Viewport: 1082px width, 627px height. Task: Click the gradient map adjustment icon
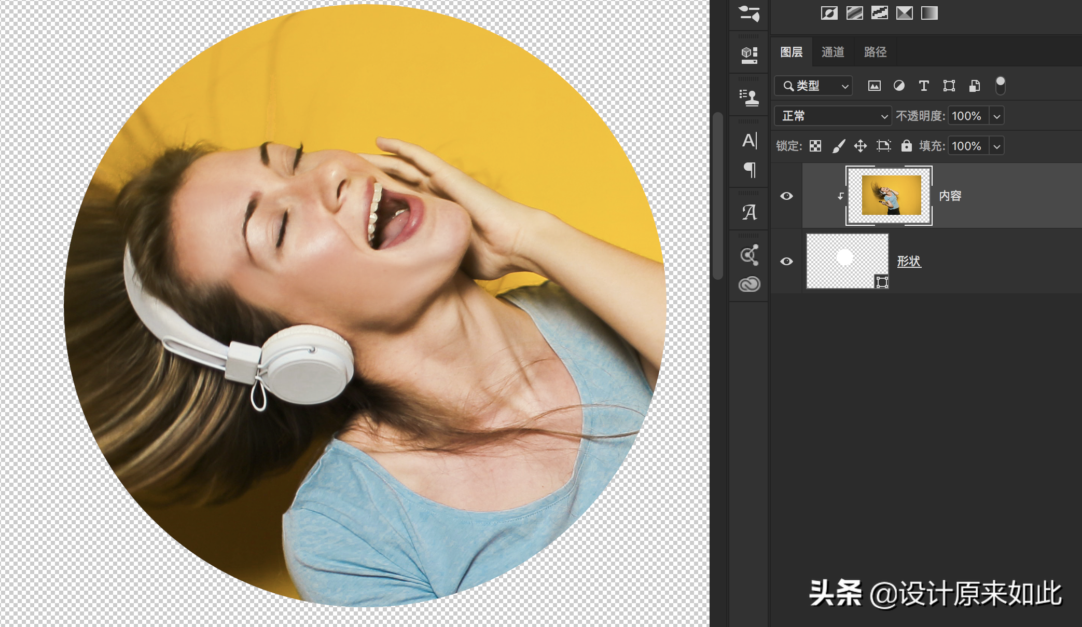click(x=929, y=13)
